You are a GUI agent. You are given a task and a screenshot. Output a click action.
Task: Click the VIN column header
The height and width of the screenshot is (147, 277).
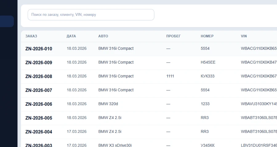click(244, 36)
